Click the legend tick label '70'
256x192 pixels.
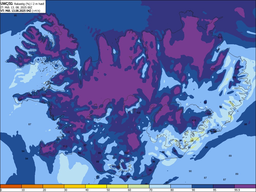point(151,190)
